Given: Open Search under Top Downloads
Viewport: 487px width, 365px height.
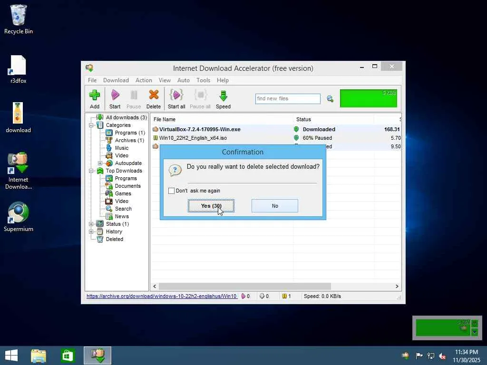Looking at the screenshot, I should (123, 209).
